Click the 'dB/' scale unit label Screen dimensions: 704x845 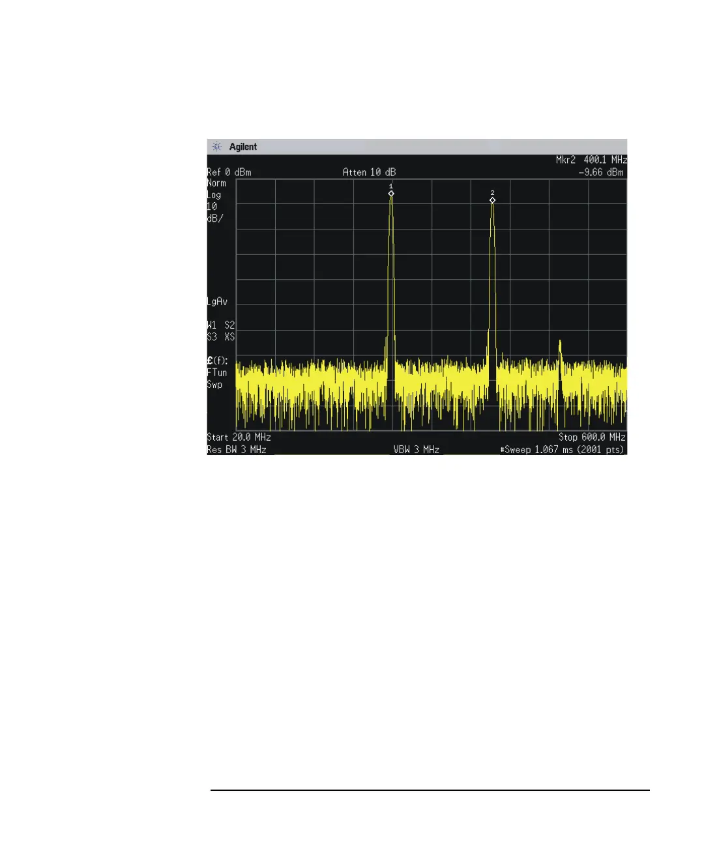(215, 218)
